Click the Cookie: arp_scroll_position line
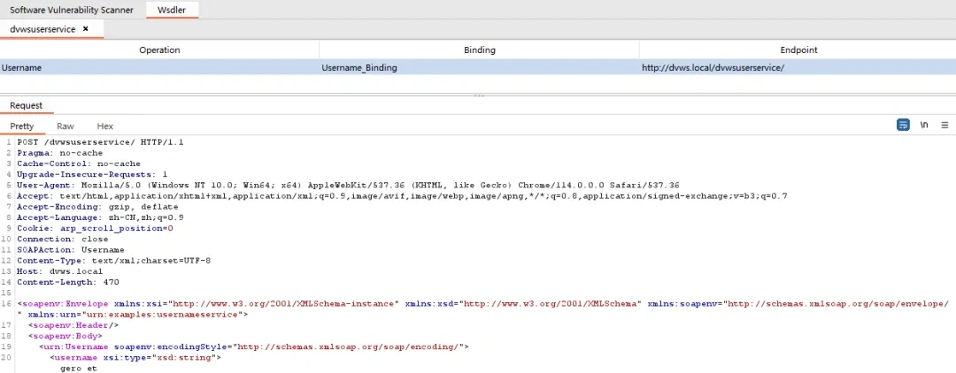Viewport: 956px width, 373px height. pos(95,228)
